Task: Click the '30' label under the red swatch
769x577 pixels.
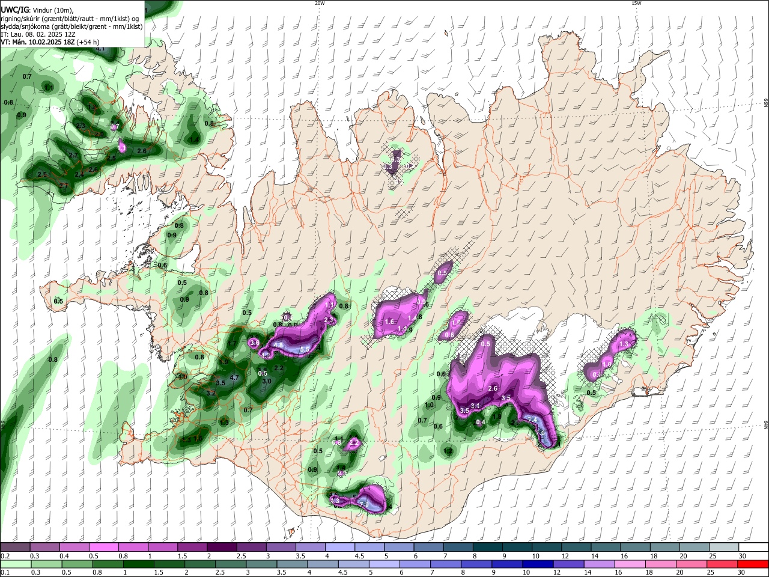Action: point(743,573)
